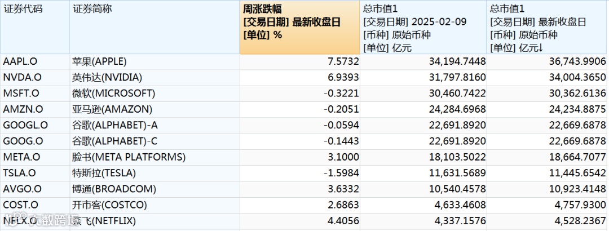Select NVIDIA's weekly change 6.9393

click(300, 78)
